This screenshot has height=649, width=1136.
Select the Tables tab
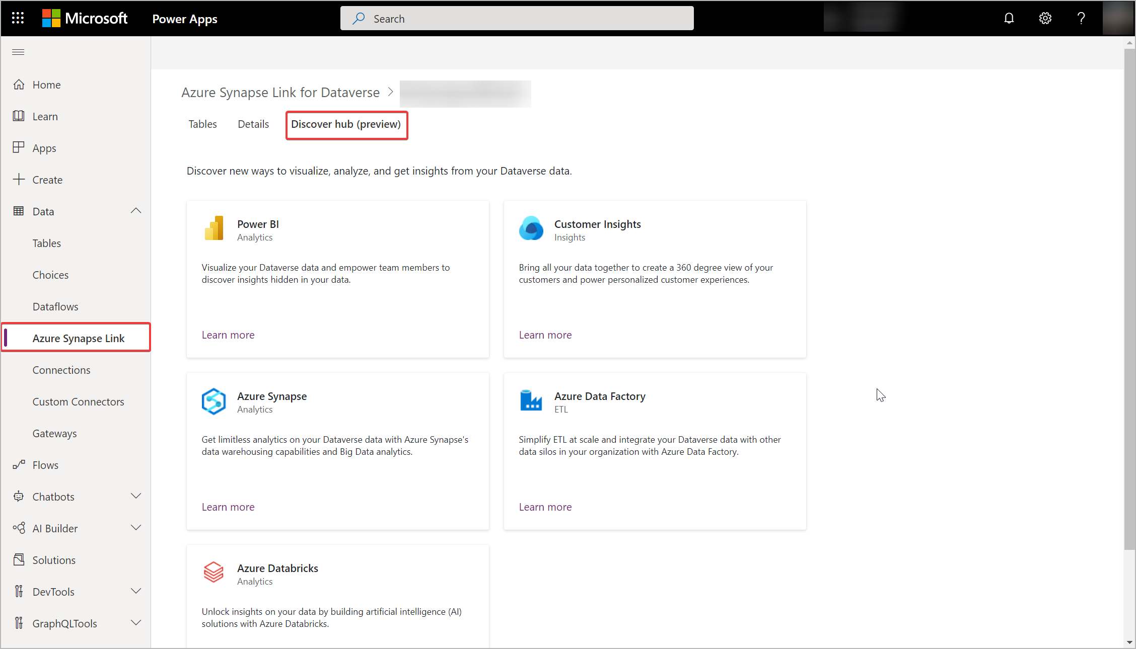tap(202, 124)
